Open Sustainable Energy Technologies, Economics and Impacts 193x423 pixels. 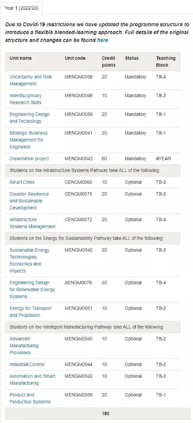point(30,260)
